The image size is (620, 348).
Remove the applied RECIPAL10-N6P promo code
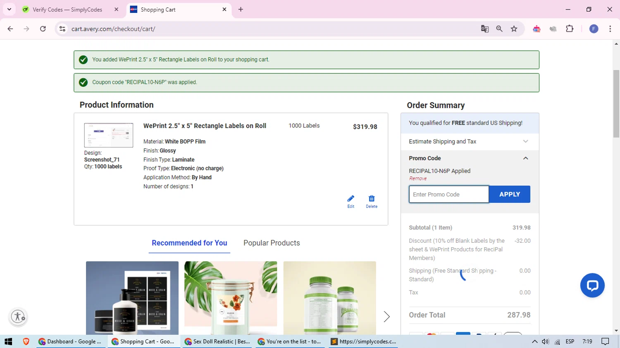pyautogui.click(x=418, y=179)
